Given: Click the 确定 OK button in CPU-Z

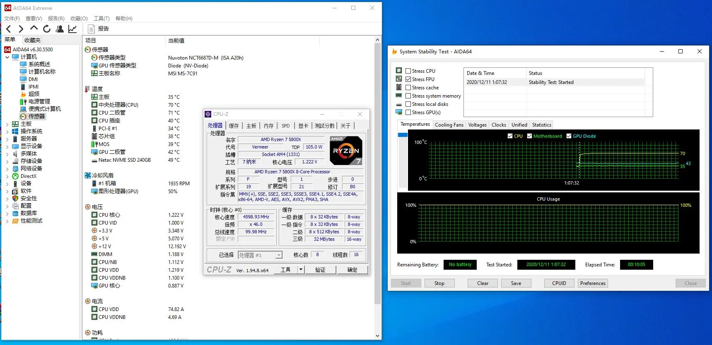Looking at the screenshot, I should [352, 270].
